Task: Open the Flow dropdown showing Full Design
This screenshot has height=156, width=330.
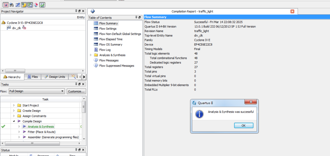Action: (37, 91)
